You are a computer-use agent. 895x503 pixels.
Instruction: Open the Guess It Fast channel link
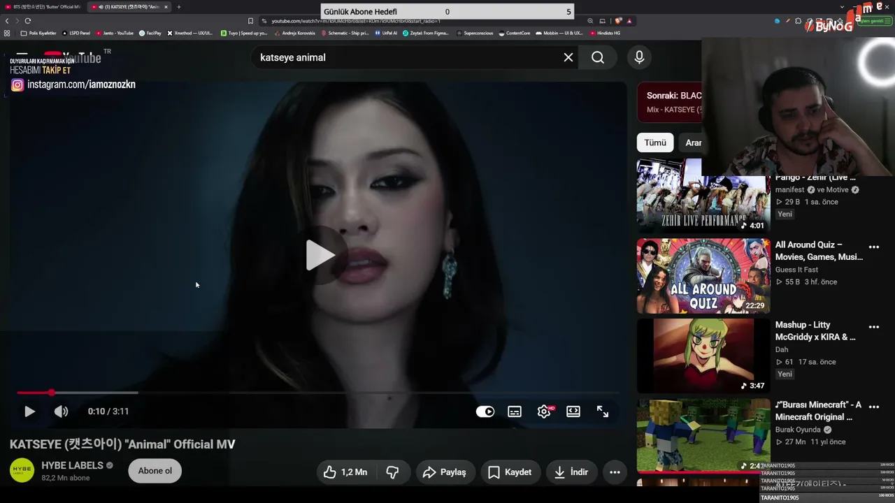coord(796,270)
